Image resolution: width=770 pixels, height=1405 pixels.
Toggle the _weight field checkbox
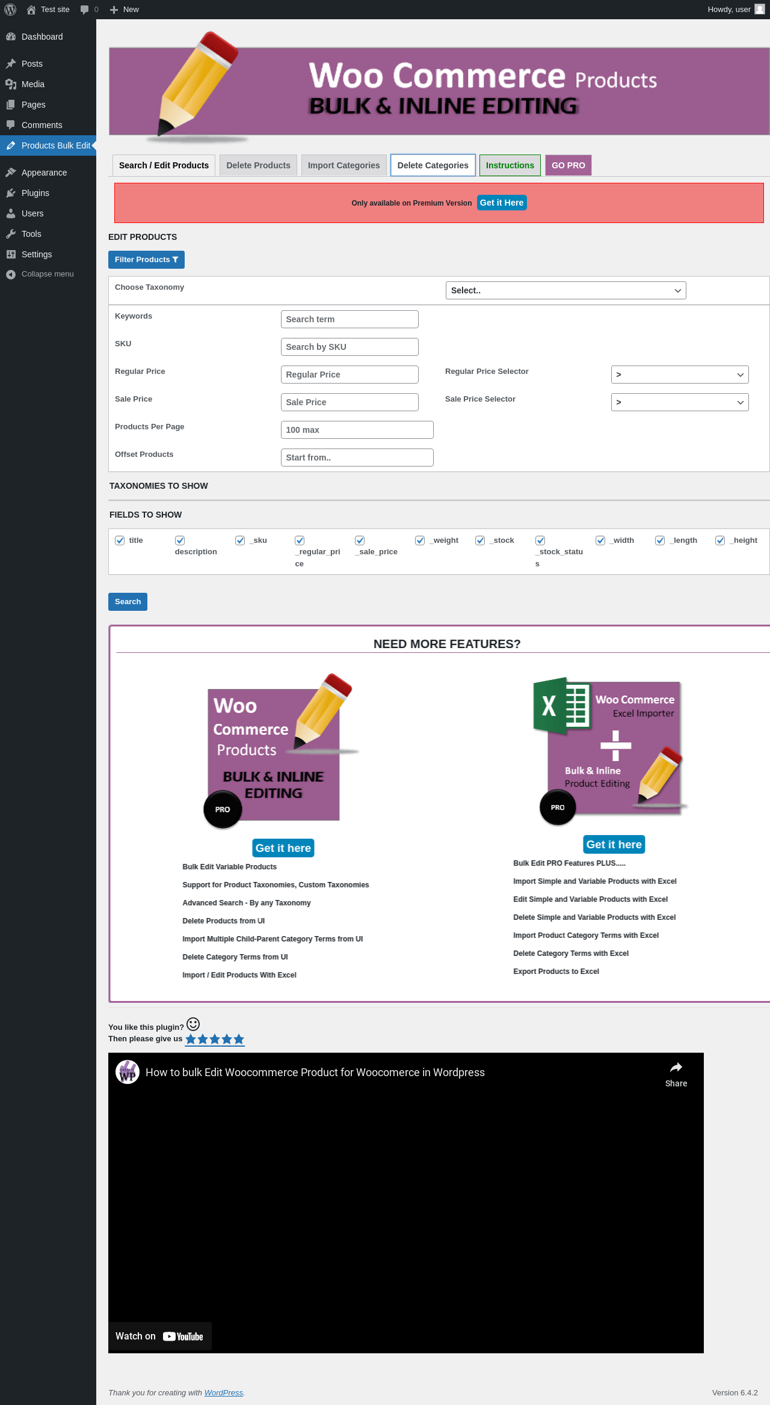point(420,540)
